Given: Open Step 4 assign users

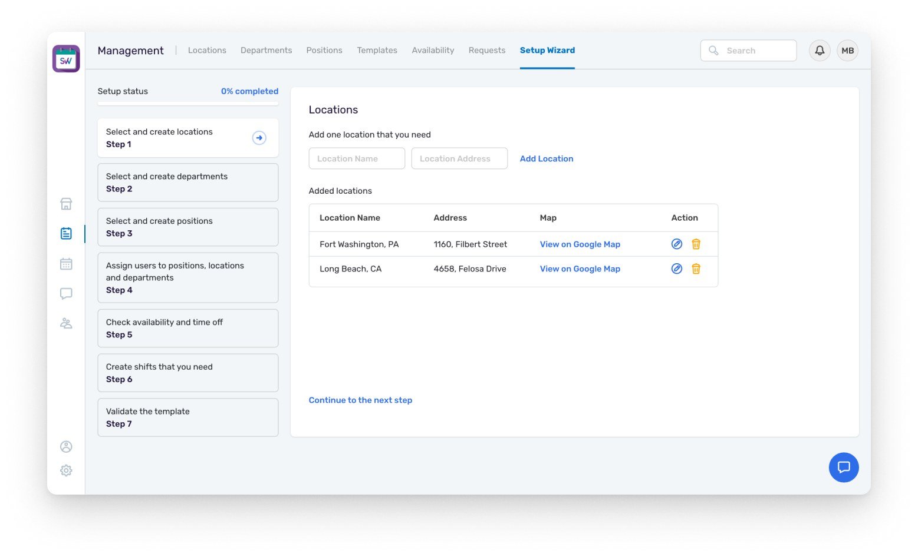Looking at the screenshot, I should point(188,278).
